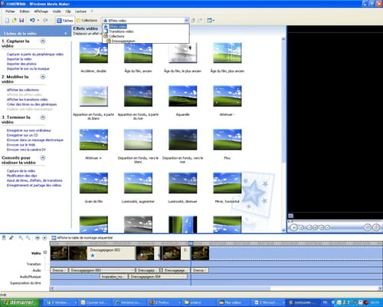
Task: Click Importer des photos link
Action: [x=21, y=64]
